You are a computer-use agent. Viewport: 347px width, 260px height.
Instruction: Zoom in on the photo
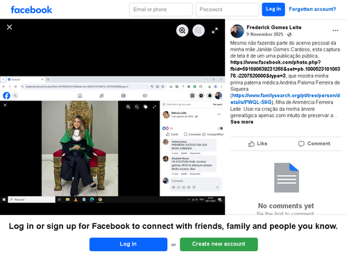183,31
